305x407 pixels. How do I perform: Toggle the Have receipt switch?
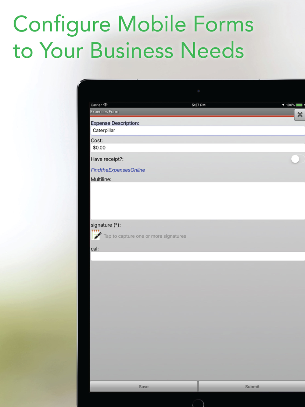[298, 159]
